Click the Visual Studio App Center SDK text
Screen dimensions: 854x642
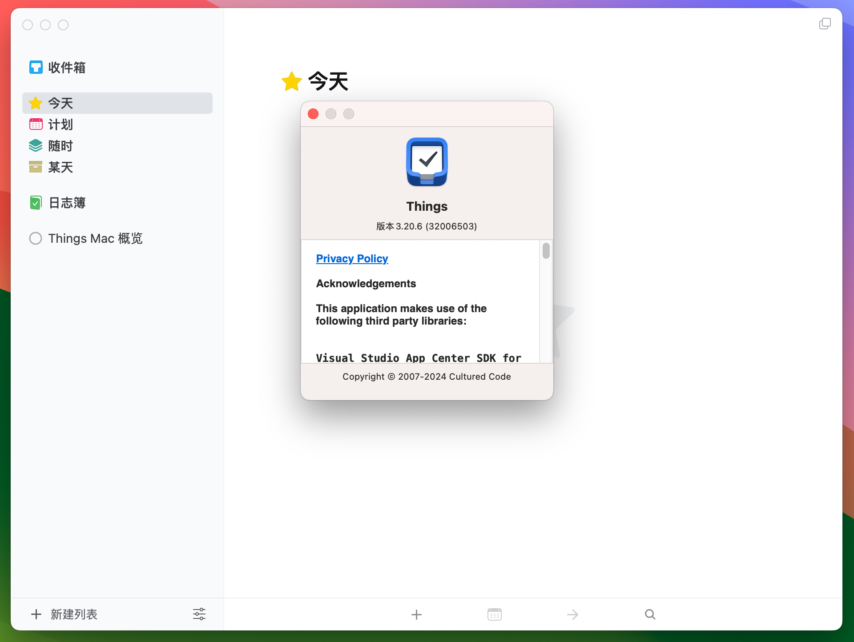[419, 358]
